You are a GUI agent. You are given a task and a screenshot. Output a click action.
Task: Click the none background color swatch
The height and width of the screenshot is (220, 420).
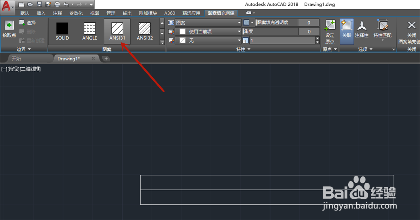point(183,40)
